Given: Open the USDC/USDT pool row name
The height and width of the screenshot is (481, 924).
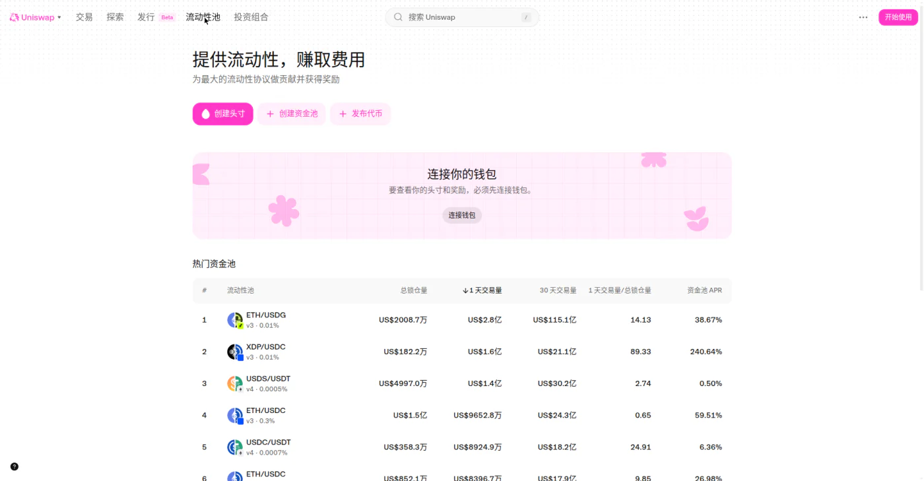Looking at the screenshot, I should [269, 442].
